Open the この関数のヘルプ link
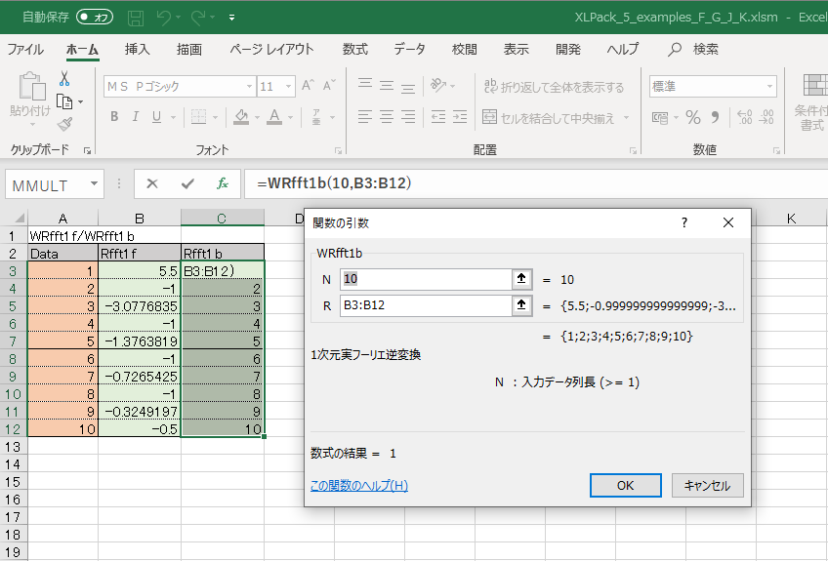828x561 pixels. (358, 485)
